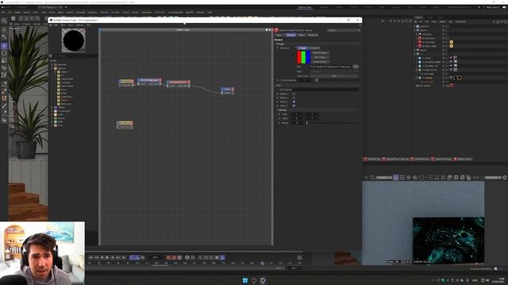Screen dimensions: 508x285
Task: Select the crop region icon in RenderView
Action: pos(372,177)
